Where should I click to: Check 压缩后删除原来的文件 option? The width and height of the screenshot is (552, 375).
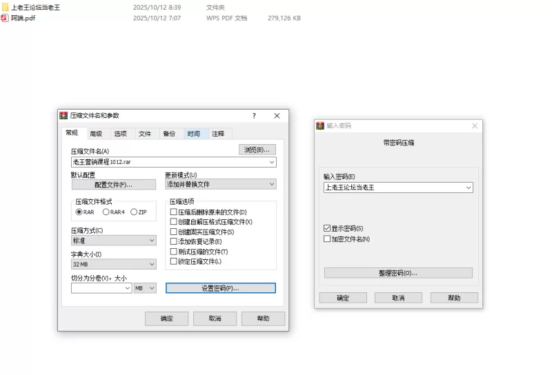174,212
